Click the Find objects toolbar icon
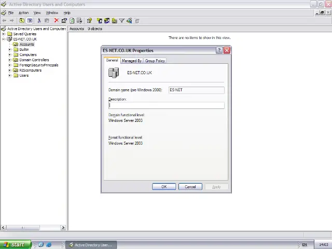Screen dimensions: 332x249 (x=129, y=21)
